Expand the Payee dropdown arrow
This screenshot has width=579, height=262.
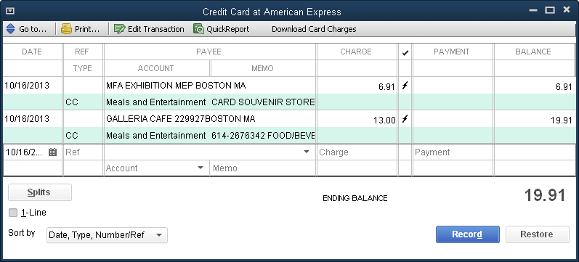[x=307, y=152]
